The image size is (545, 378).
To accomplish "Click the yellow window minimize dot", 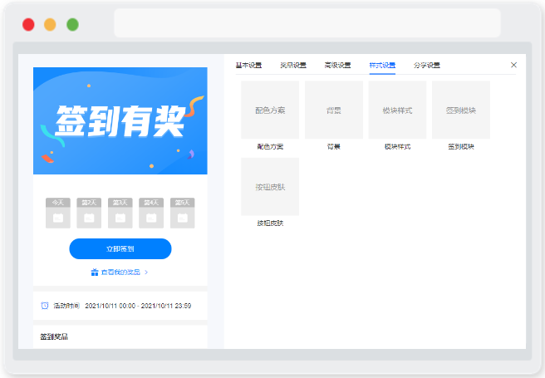I will click(x=50, y=25).
